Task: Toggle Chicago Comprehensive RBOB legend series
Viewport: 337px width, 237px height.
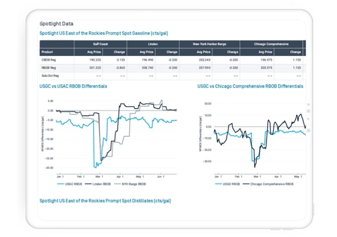Action: [x=268, y=184]
